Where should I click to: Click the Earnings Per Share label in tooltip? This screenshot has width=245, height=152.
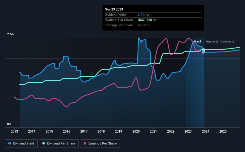tap(119, 25)
